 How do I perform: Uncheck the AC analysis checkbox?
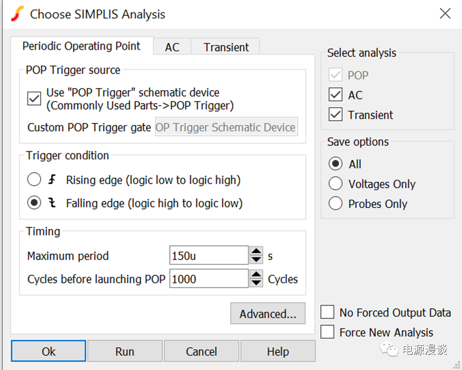click(335, 95)
